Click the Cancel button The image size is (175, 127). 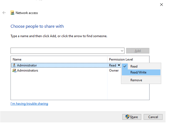point(153,117)
